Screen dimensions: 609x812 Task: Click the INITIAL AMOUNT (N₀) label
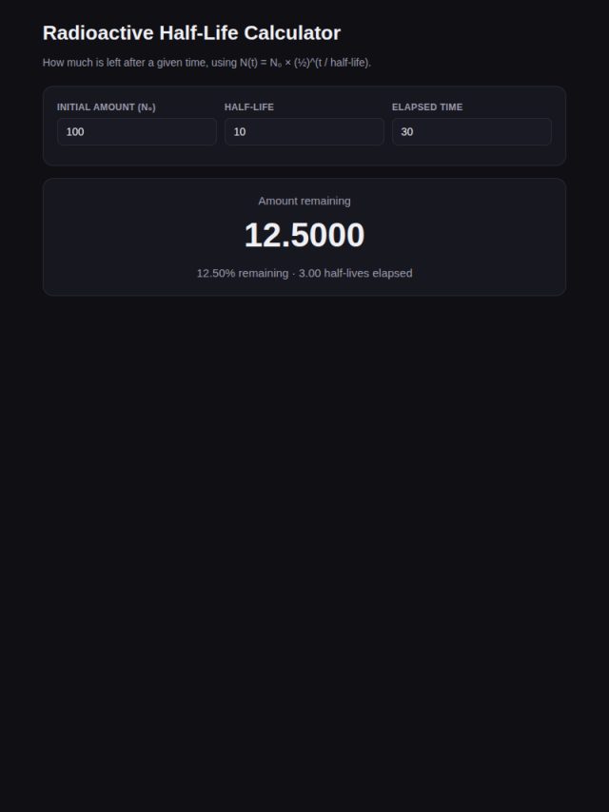pos(107,107)
